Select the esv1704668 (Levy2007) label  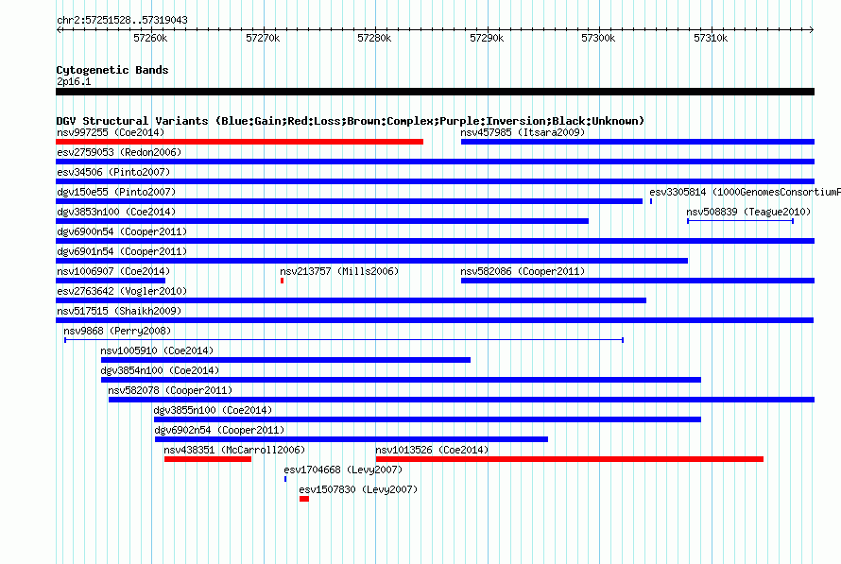343,470
